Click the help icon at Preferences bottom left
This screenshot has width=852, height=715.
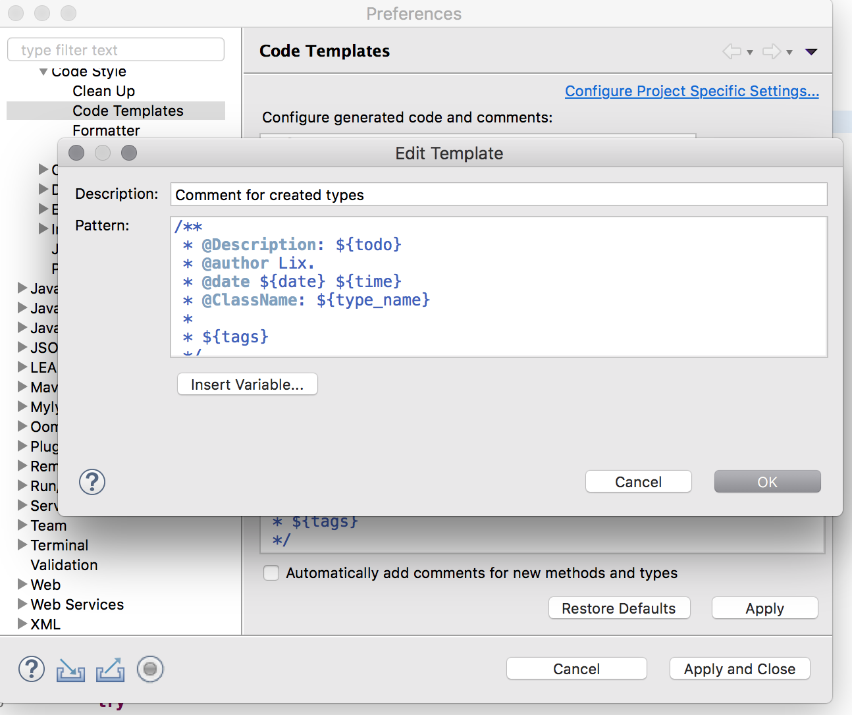click(32, 669)
